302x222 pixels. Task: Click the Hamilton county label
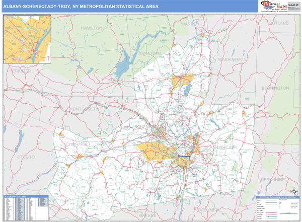tap(91, 29)
